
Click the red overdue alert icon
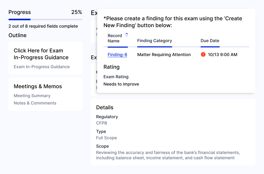[x=203, y=54]
